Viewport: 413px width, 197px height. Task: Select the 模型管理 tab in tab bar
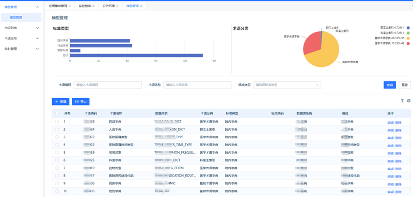pyautogui.click(x=133, y=6)
